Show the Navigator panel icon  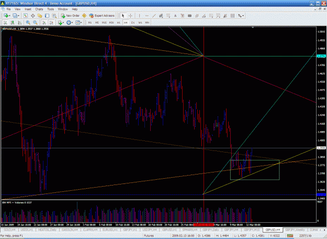click(x=40, y=16)
